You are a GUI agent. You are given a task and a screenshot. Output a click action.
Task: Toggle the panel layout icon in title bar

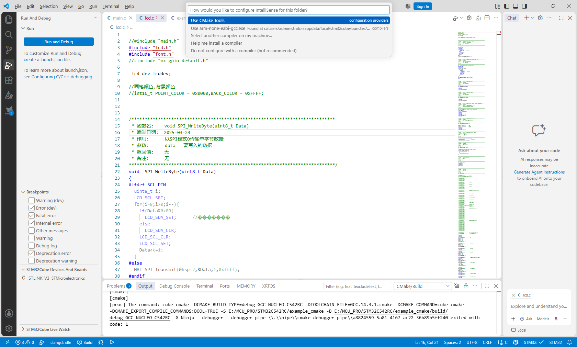coord(516,6)
